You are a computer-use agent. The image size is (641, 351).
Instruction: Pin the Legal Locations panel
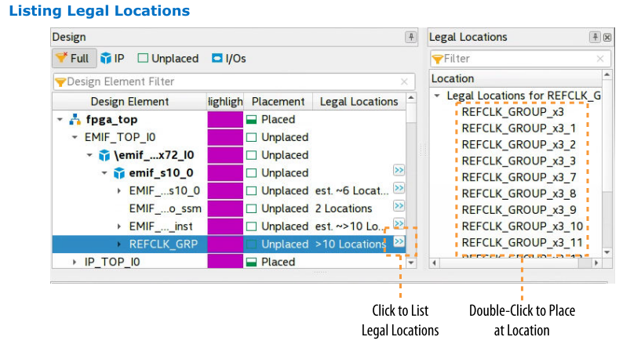[x=595, y=37]
